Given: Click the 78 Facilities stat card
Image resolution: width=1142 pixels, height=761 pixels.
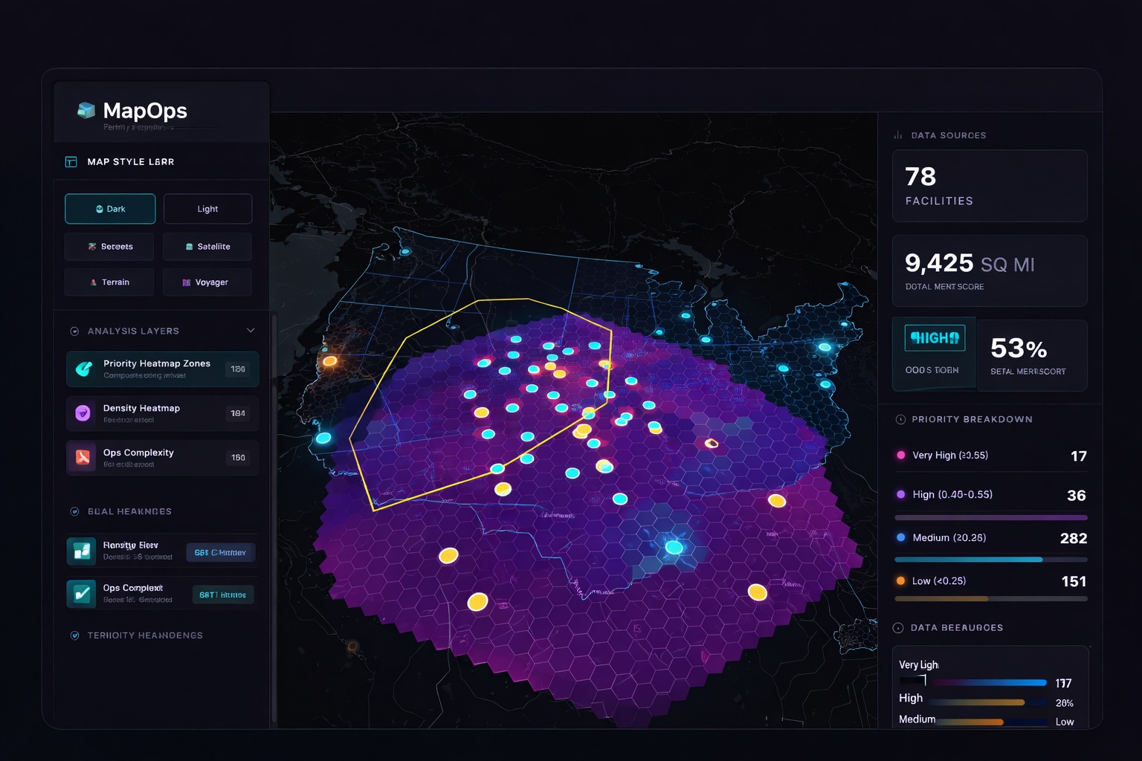Looking at the screenshot, I should [989, 186].
